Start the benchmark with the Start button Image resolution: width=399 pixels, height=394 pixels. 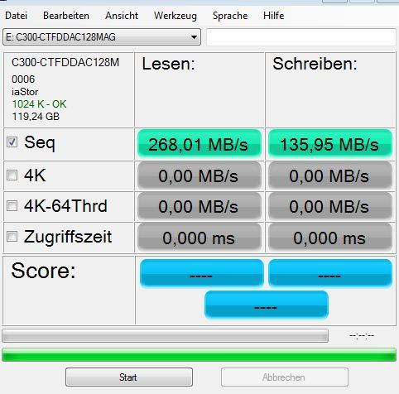coord(129,377)
